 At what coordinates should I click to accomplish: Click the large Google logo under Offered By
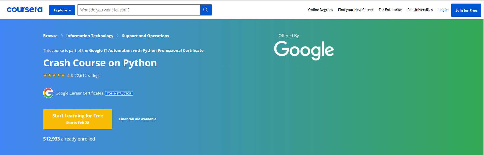click(x=304, y=51)
